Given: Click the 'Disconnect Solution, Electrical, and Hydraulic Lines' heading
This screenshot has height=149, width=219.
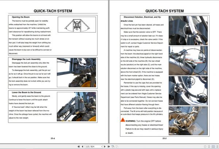Looking at the screenshot, I should point(141,19).
